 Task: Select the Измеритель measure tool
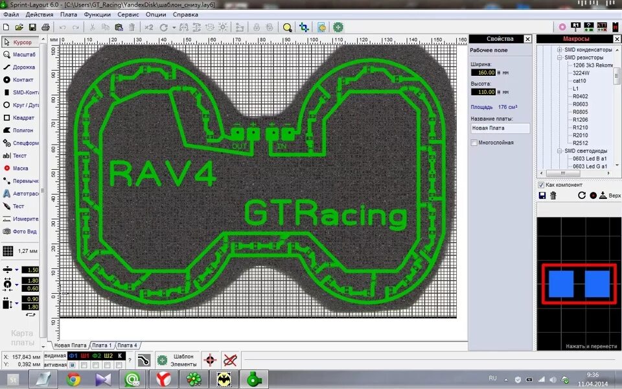(19, 218)
